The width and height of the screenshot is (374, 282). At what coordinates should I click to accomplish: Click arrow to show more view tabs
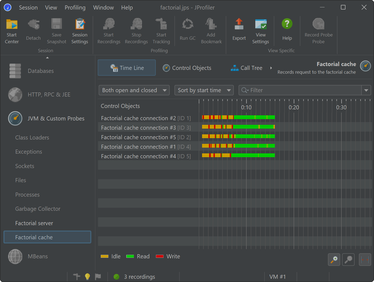271,68
